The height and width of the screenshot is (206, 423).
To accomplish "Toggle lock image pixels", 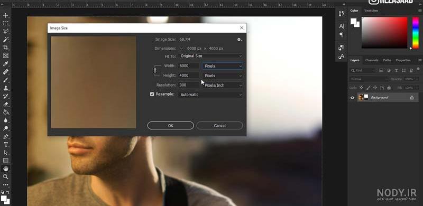I will 368,88.
